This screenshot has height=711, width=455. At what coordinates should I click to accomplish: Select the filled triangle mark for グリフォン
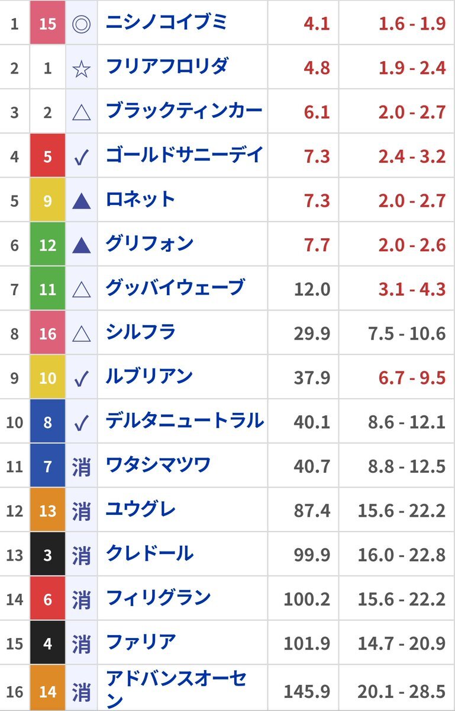pyautogui.click(x=81, y=245)
